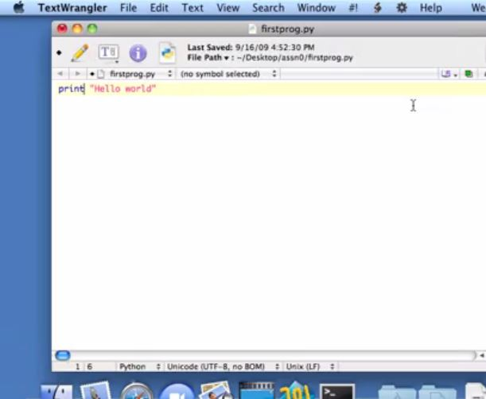
Task: Click the Last Saved timestamp text
Action: click(x=251, y=48)
